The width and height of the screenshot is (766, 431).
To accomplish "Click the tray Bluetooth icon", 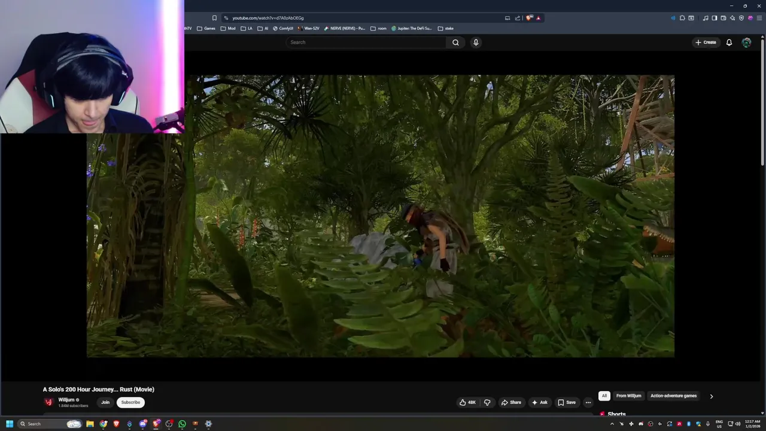I will tap(689, 424).
